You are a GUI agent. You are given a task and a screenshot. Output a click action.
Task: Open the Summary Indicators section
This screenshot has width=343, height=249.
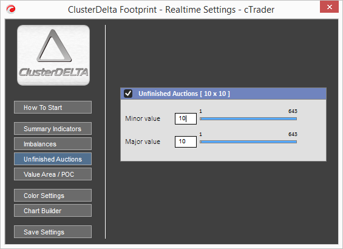click(x=53, y=128)
